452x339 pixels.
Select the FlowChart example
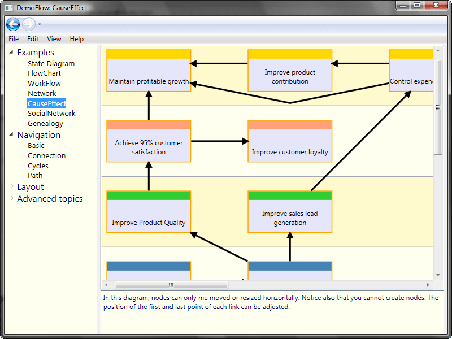click(44, 73)
